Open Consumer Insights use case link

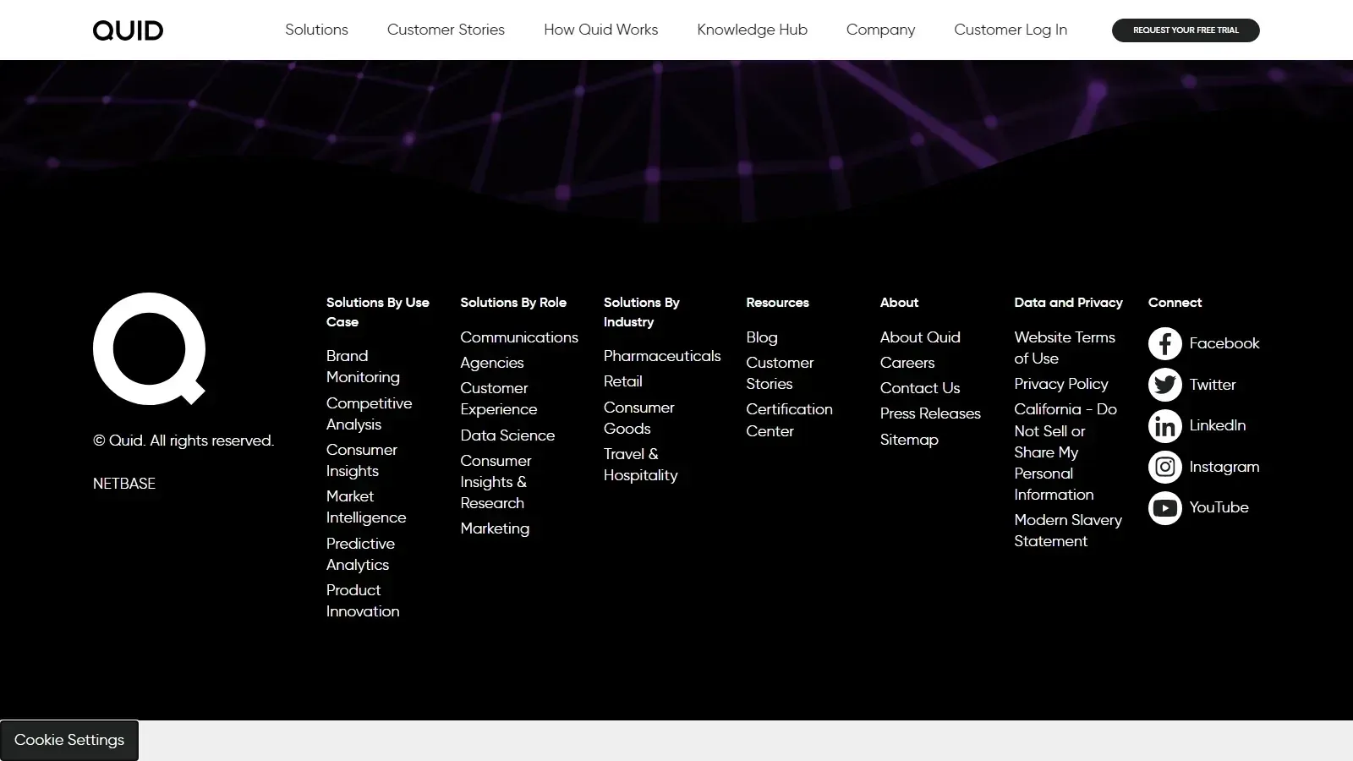coord(361,460)
